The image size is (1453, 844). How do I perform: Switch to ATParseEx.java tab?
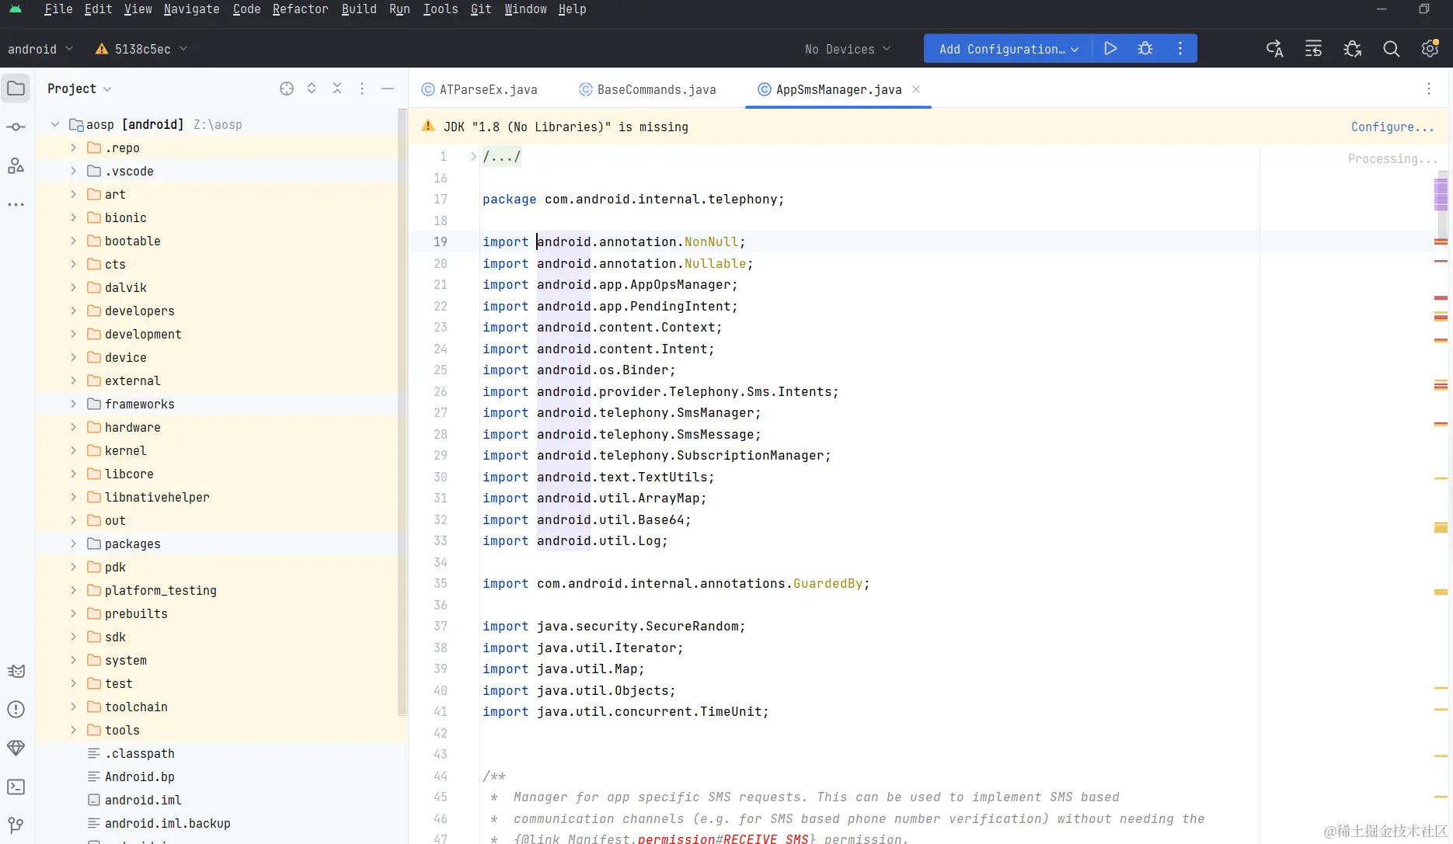pyautogui.click(x=479, y=89)
